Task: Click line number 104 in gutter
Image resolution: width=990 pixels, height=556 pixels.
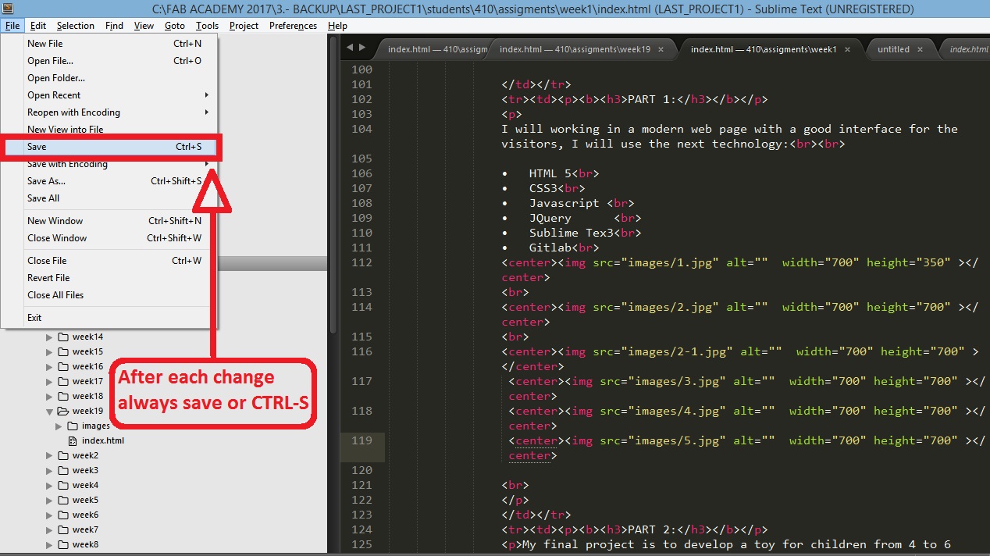Action: (361, 129)
